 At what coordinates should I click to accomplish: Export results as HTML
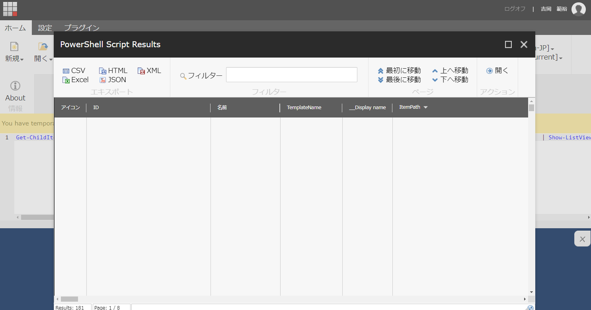[113, 71]
